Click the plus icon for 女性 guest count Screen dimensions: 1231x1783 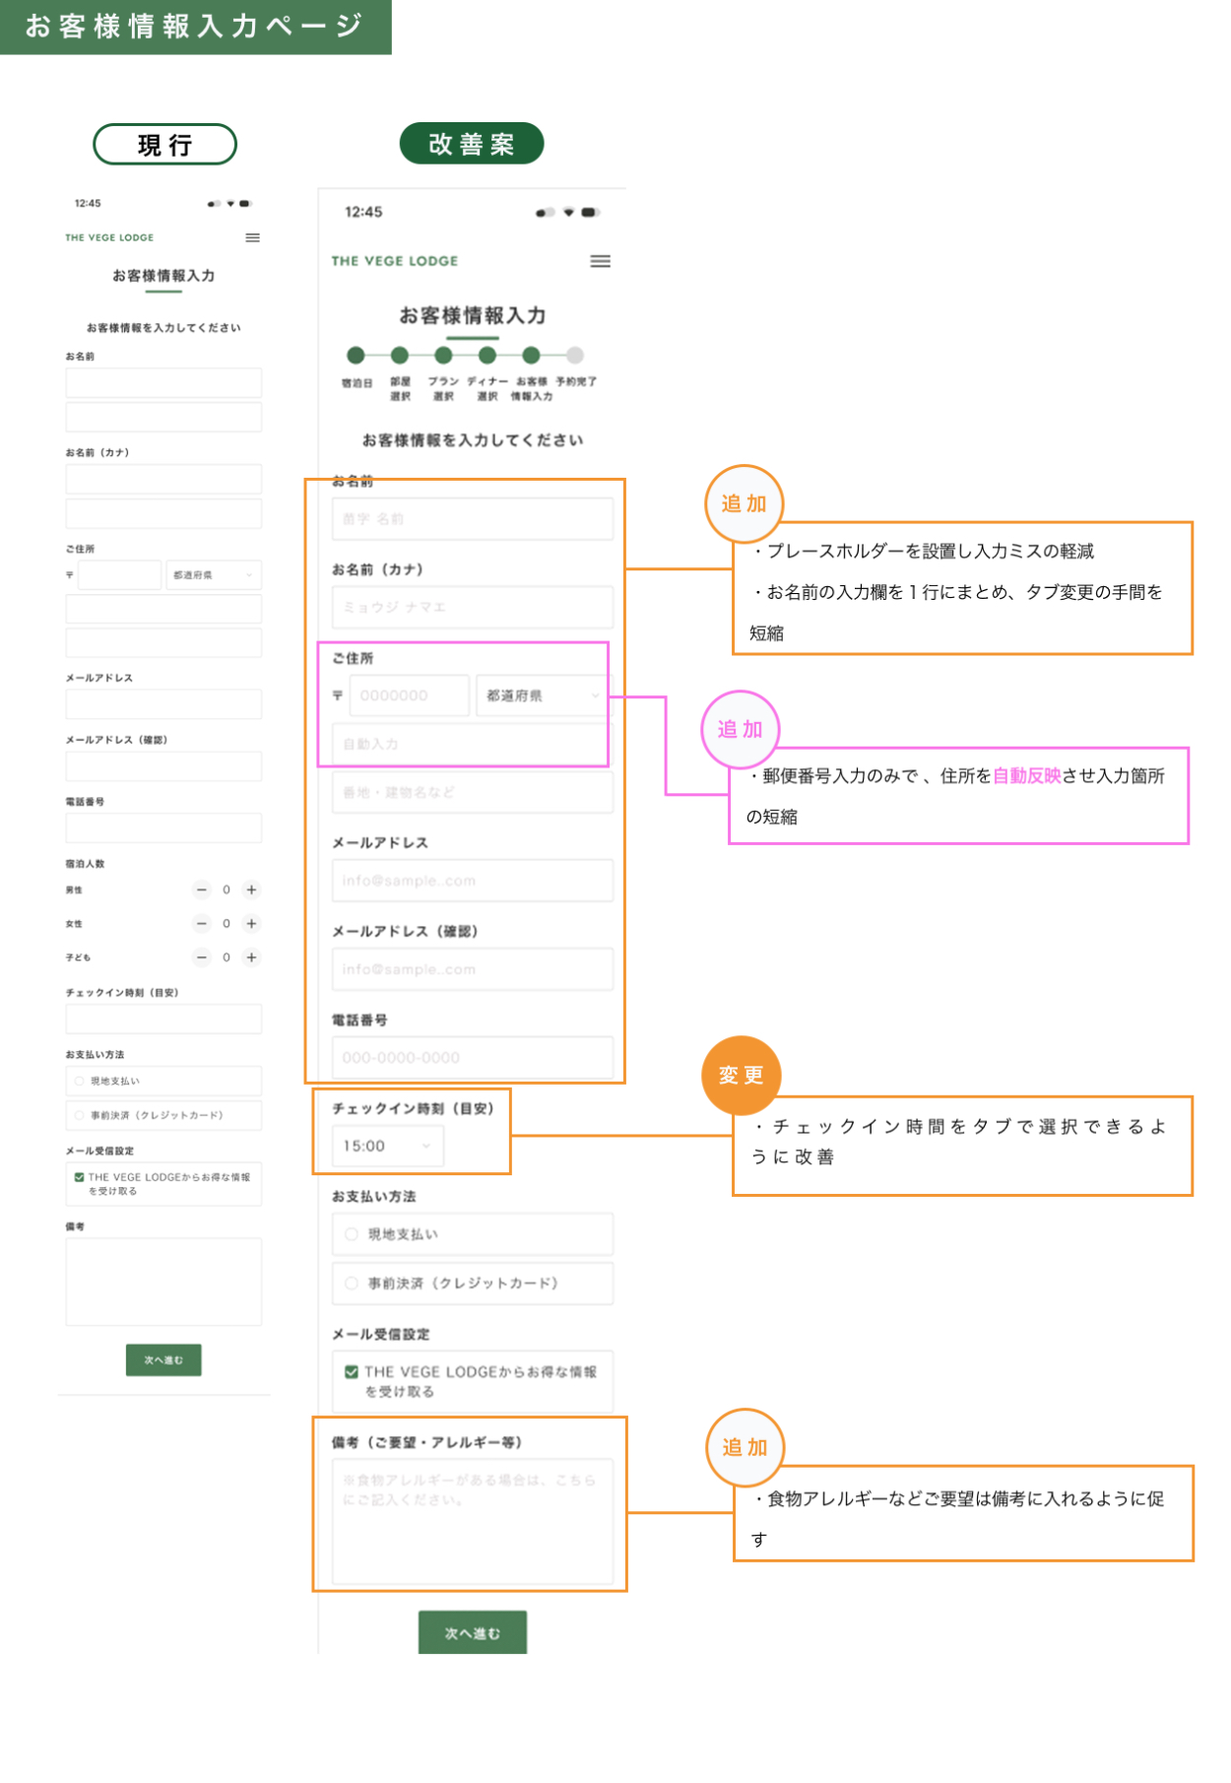point(252,924)
